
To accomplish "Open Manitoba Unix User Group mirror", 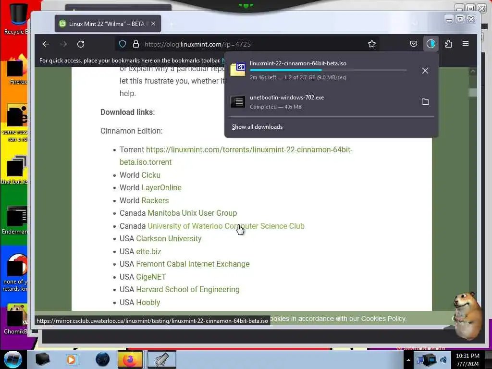I will (x=192, y=213).
